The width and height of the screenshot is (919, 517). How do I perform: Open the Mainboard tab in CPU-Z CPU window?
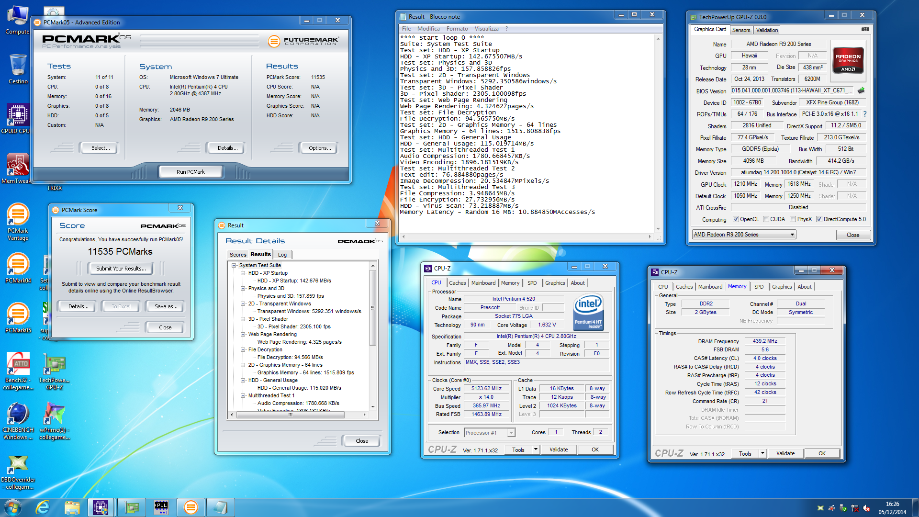coord(483,283)
